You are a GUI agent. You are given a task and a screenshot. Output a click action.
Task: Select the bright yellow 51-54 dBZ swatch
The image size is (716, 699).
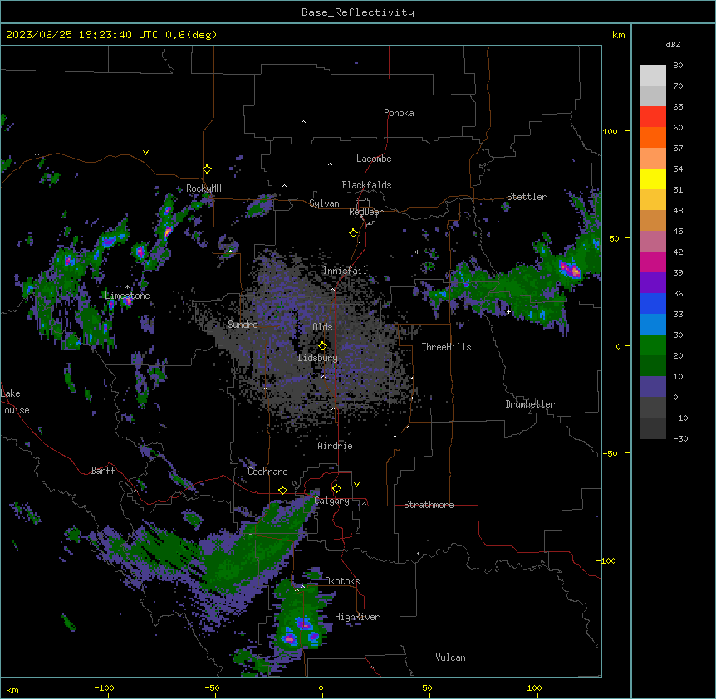(653, 178)
